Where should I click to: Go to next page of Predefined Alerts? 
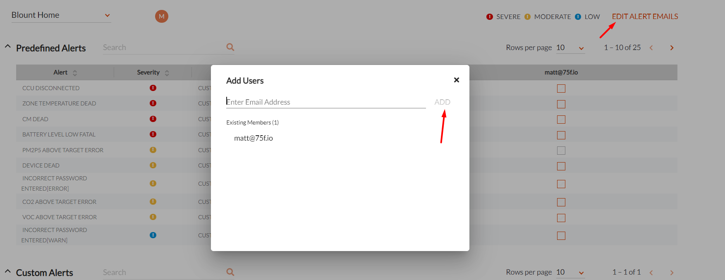tap(672, 48)
